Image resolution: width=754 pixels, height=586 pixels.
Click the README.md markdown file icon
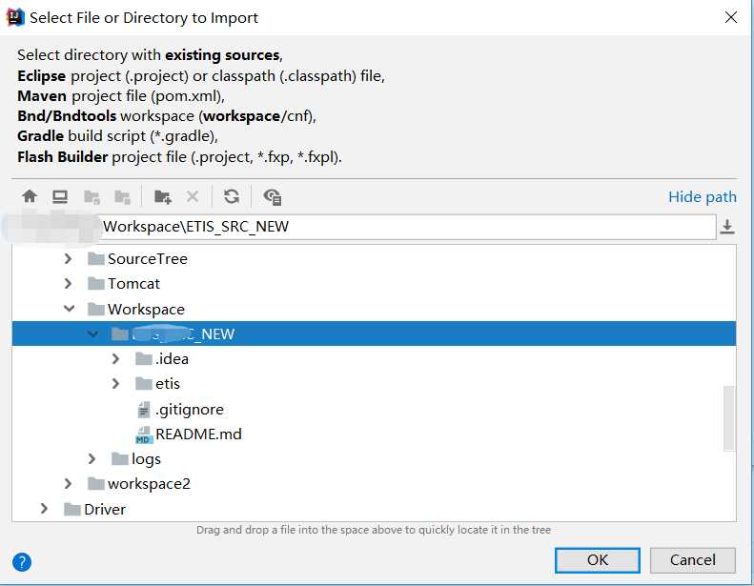point(144,434)
